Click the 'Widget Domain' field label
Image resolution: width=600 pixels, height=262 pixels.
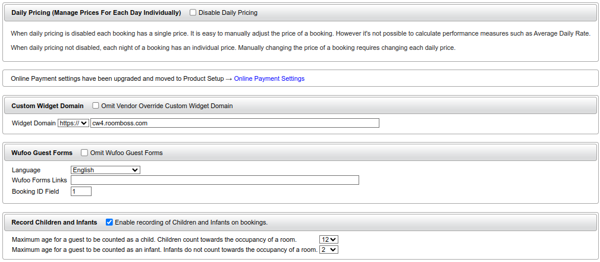33,123
